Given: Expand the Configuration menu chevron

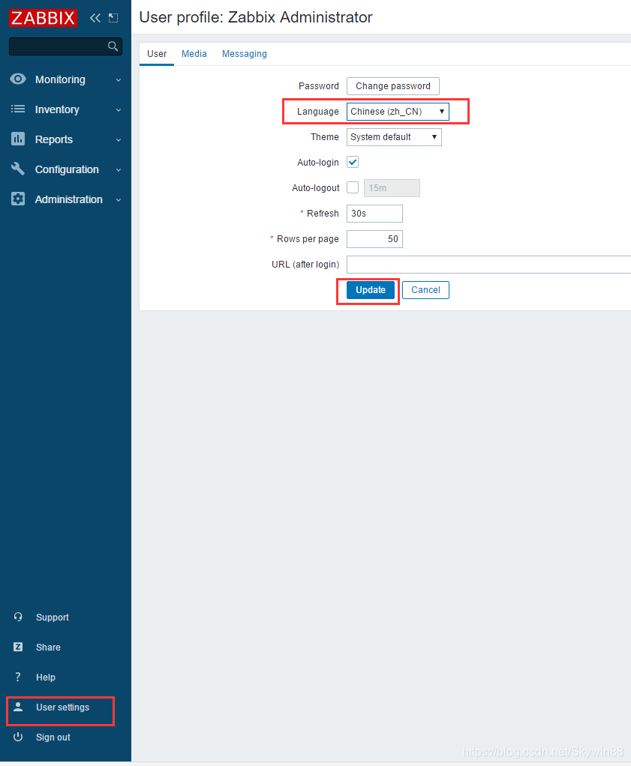Looking at the screenshot, I should (119, 170).
